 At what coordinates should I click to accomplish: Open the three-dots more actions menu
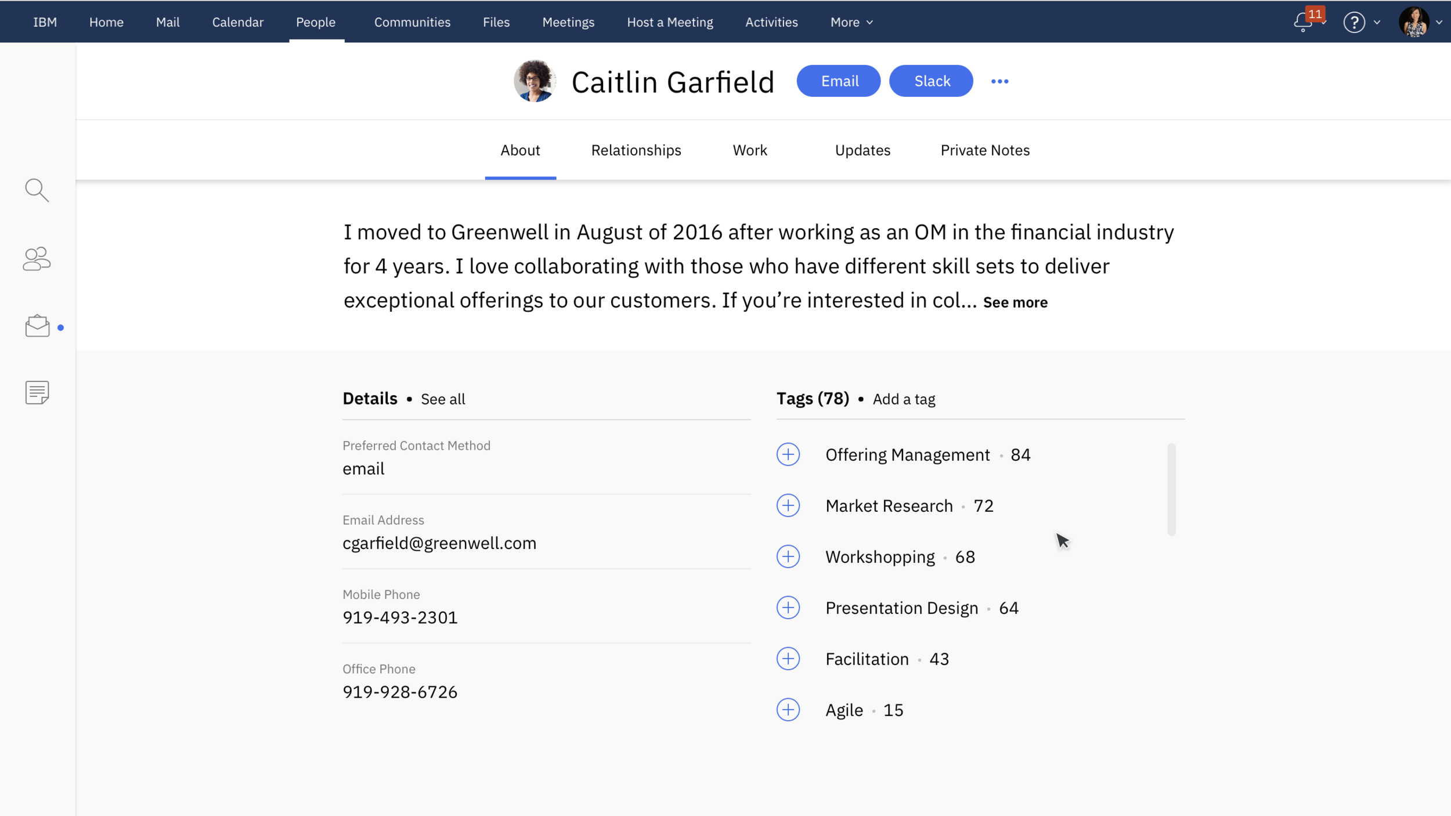tap(999, 81)
